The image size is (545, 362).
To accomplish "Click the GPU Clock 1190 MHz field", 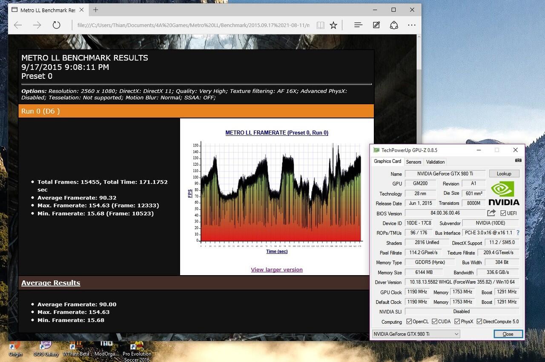I will click(416, 292).
